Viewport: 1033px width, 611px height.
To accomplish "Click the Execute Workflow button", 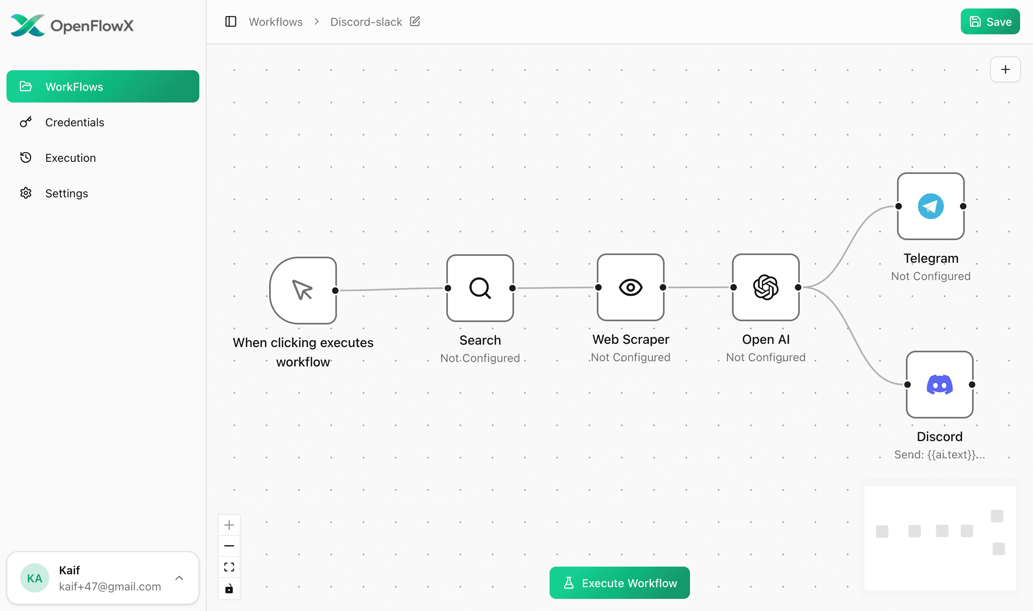I will [x=619, y=583].
